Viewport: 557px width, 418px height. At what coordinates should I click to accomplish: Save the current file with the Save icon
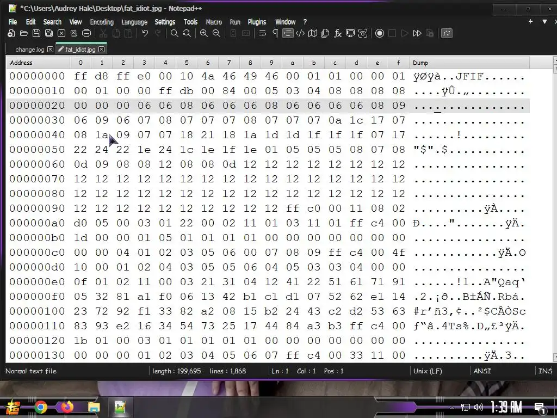click(36, 33)
